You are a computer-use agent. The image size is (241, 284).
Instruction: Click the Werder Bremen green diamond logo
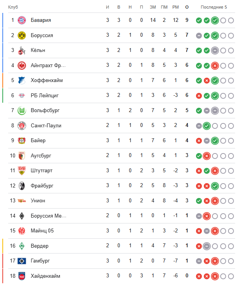coord(21,246)
